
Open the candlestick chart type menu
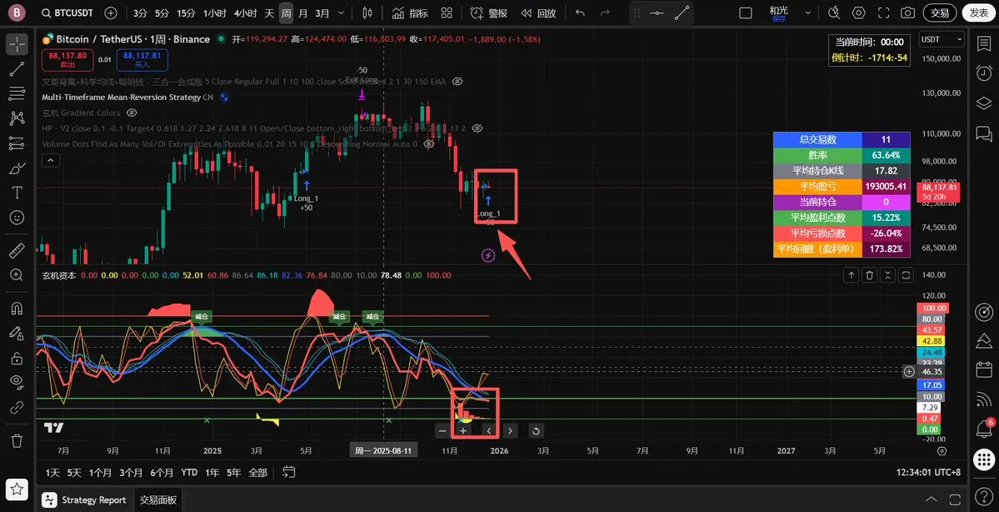(x=367, y=13)
